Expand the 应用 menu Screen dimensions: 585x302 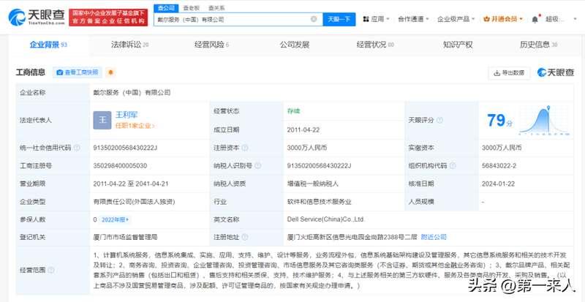(x=376, y=19)
